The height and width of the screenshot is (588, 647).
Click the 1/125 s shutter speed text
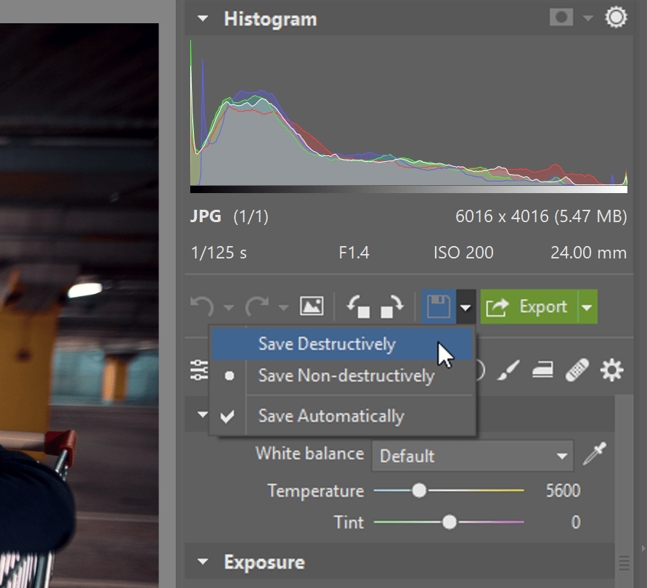[x=219, y=252]
